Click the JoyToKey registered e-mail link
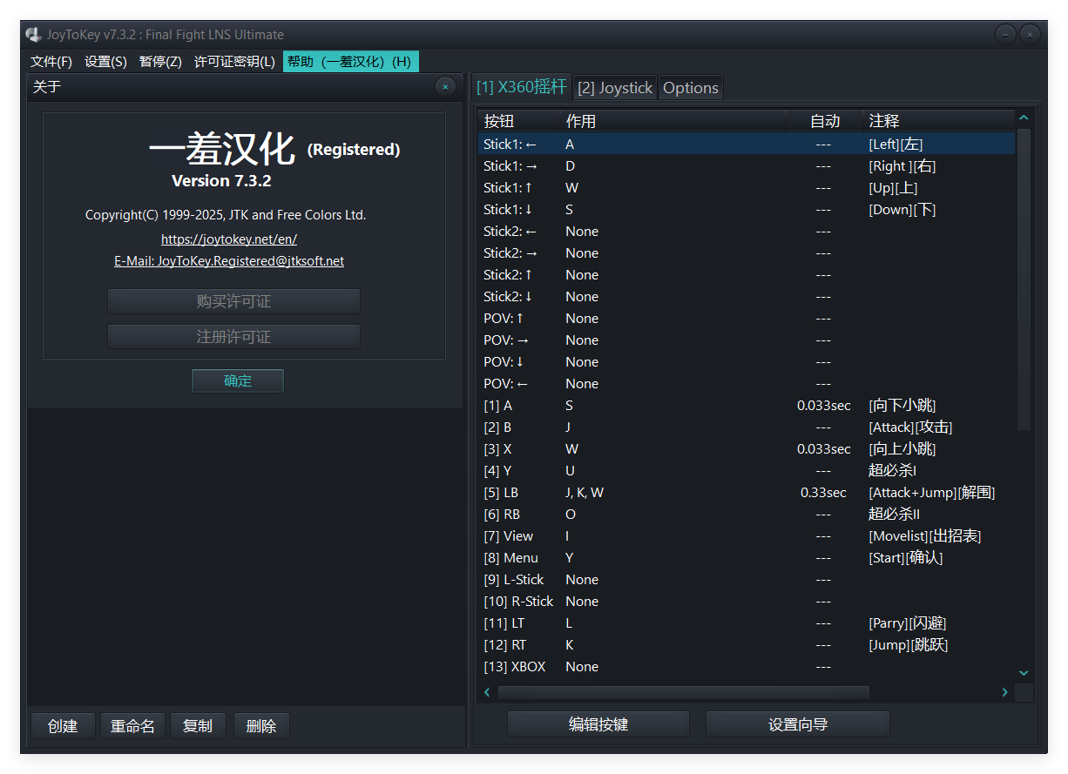The width and height of the screenshot is (1068, 774). click(228, 260)
